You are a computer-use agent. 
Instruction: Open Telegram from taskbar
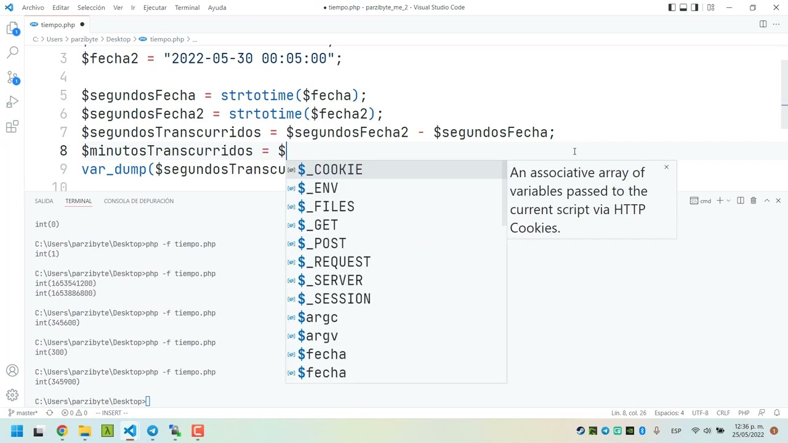pos(152,431)
